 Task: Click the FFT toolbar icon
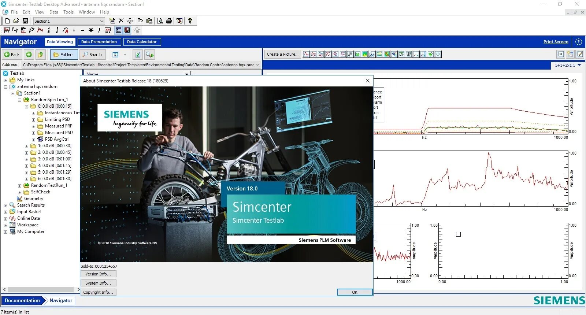tap(7, 30)
